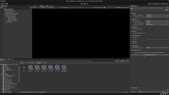
Task: Open the Game view mode dropdown
Action: pos(36,8)
